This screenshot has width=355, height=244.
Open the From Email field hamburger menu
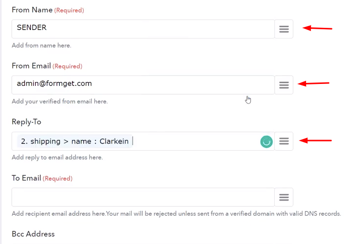pyautogui.click(x=284, y=85)
